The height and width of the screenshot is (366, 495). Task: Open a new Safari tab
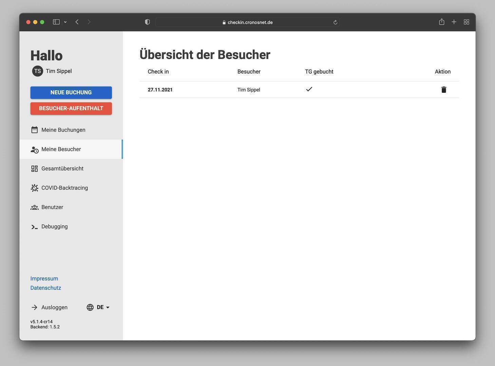click(x=454, y=22)
